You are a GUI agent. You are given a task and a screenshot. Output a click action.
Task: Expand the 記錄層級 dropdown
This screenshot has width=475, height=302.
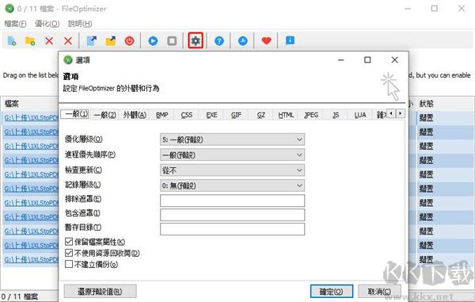(232, 185)
